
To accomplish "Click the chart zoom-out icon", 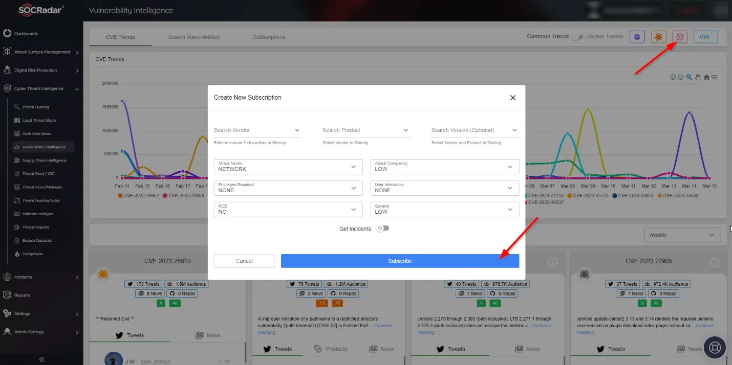I will [680, 77].
